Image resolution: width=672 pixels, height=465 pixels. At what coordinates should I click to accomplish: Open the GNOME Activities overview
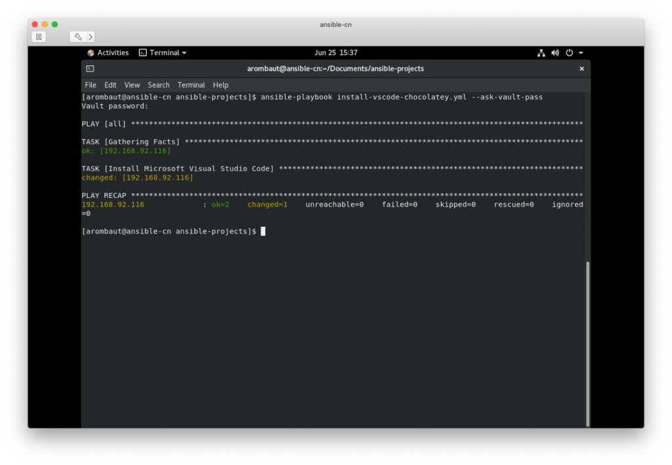coord(108,52)
